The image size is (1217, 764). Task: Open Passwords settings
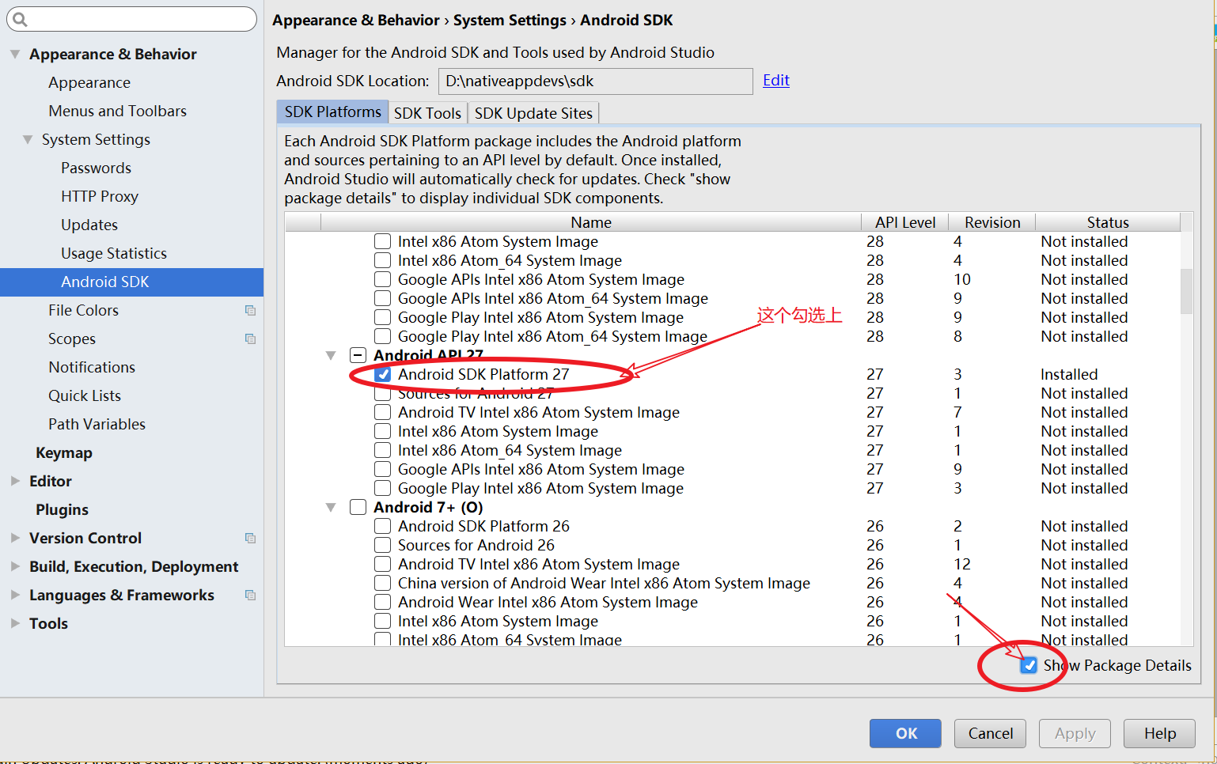coord(96,168)
